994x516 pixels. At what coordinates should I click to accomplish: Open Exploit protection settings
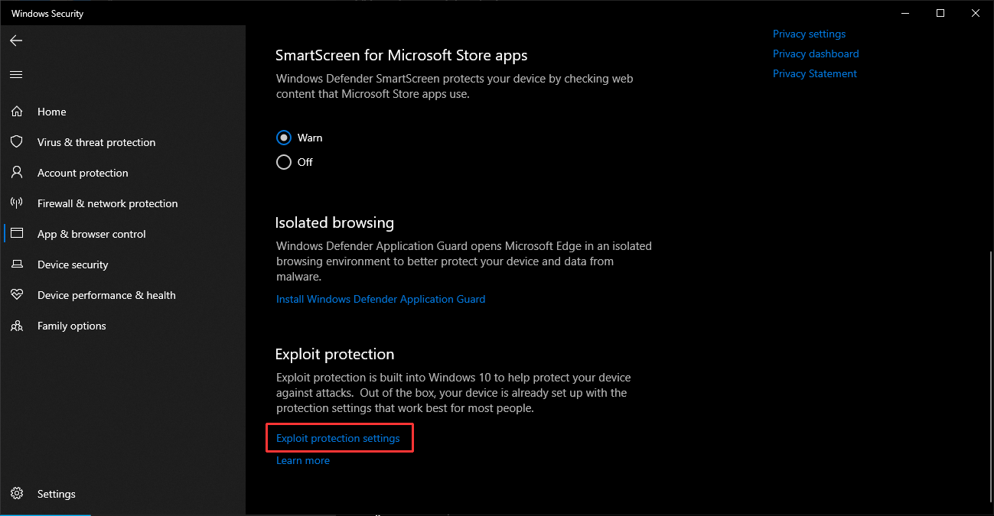click(338, 438)
